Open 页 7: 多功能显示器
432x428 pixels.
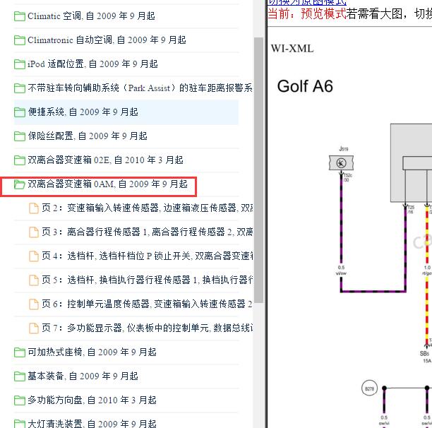[147, 328]
